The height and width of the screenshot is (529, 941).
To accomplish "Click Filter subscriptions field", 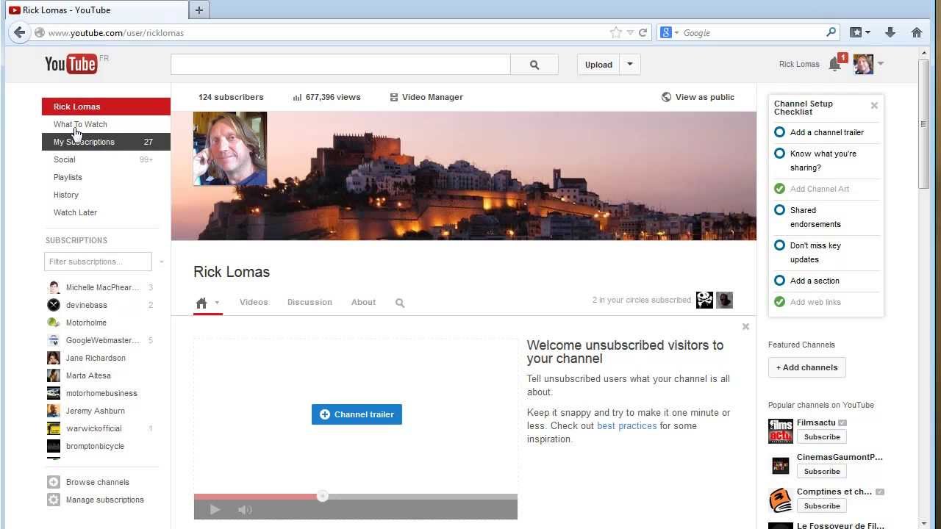I will [98, 262].
